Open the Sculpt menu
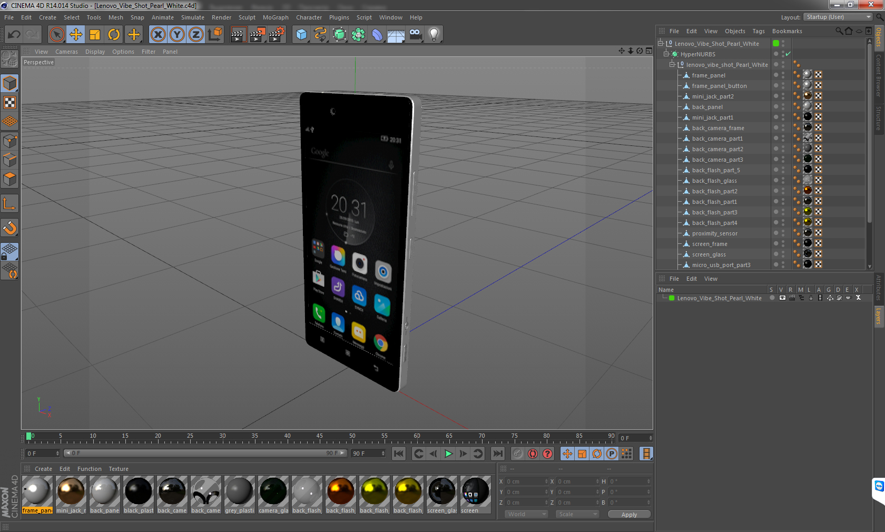The image size is (885, 532). pyautogui.click(x=247, y=17)
